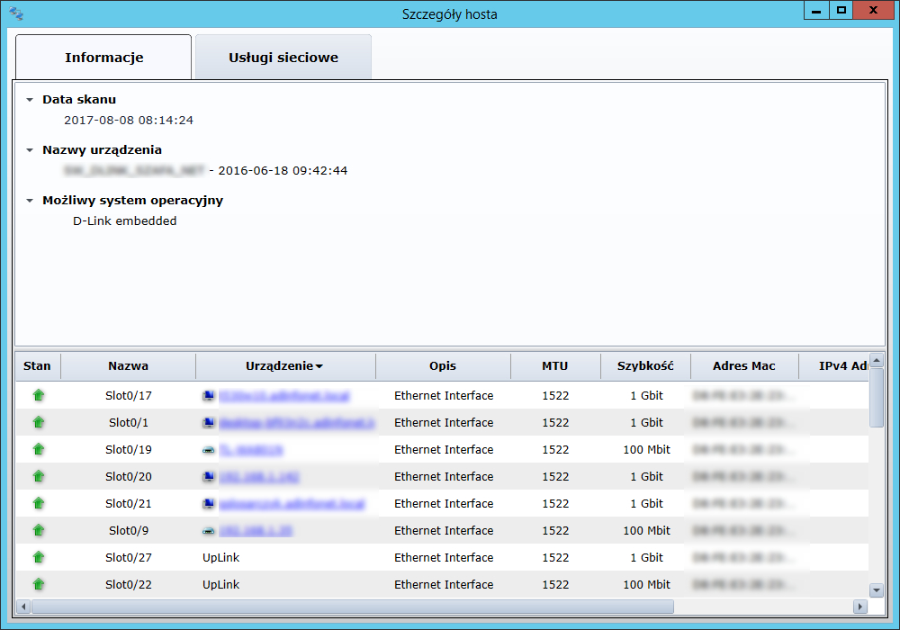This screenshot has width=900, height=630.
Task: Click the horizontal scrollbar right arrow
Action: click(x=861, y=607)
